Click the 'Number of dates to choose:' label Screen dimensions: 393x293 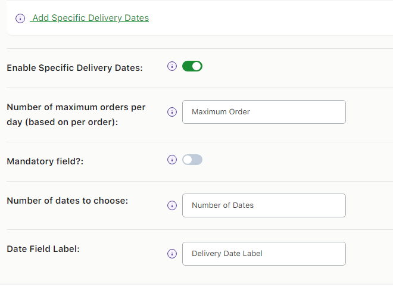point(67,201)
